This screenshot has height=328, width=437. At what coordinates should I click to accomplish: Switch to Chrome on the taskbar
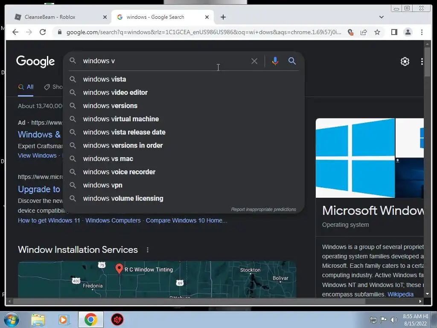point(90,319)
